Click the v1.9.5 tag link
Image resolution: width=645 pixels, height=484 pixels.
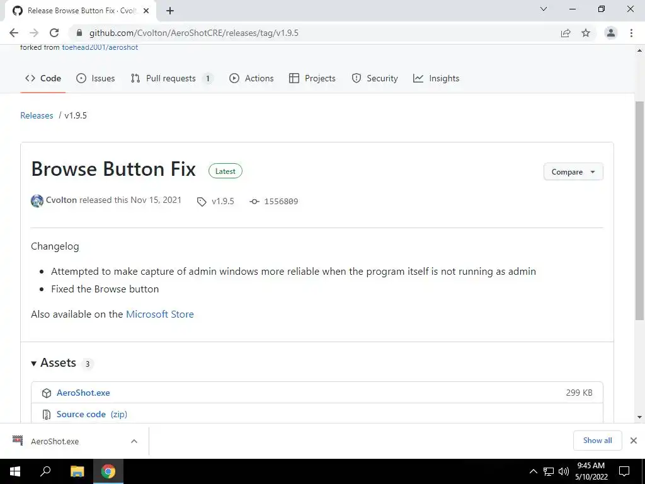(x=223, y=201)
